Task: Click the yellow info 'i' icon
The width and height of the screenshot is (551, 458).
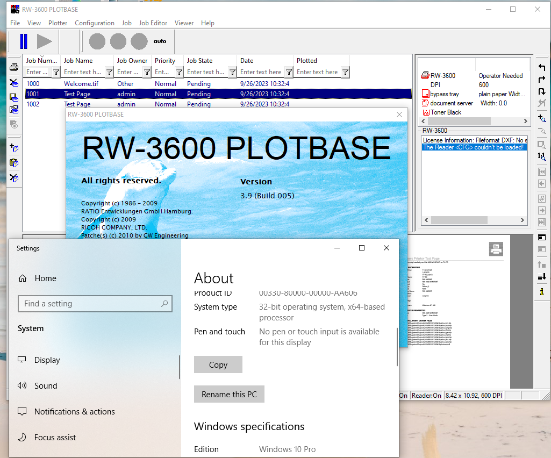Action: tap(542, 292)
